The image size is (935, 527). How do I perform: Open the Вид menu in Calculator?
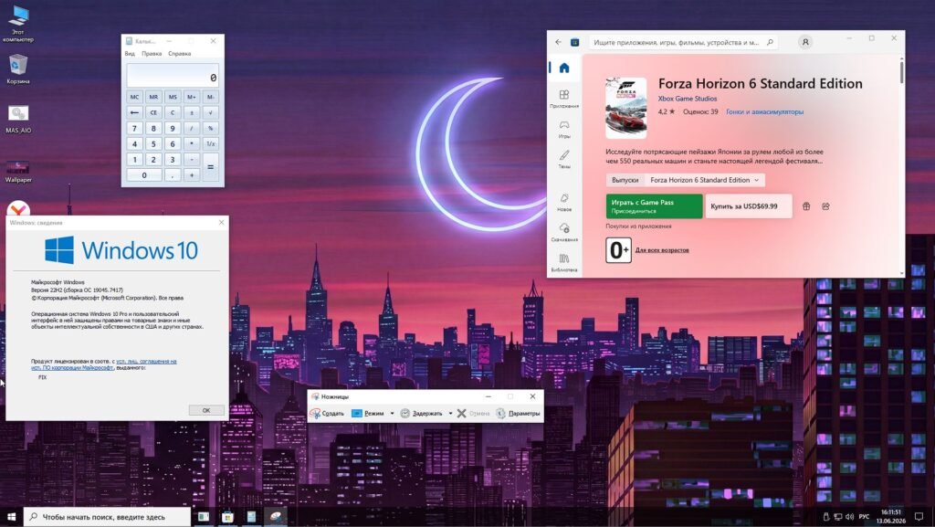click(x=130, y=54)
